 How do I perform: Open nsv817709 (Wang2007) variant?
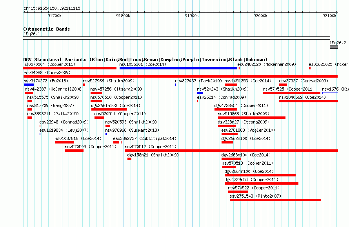click(51, 106)
